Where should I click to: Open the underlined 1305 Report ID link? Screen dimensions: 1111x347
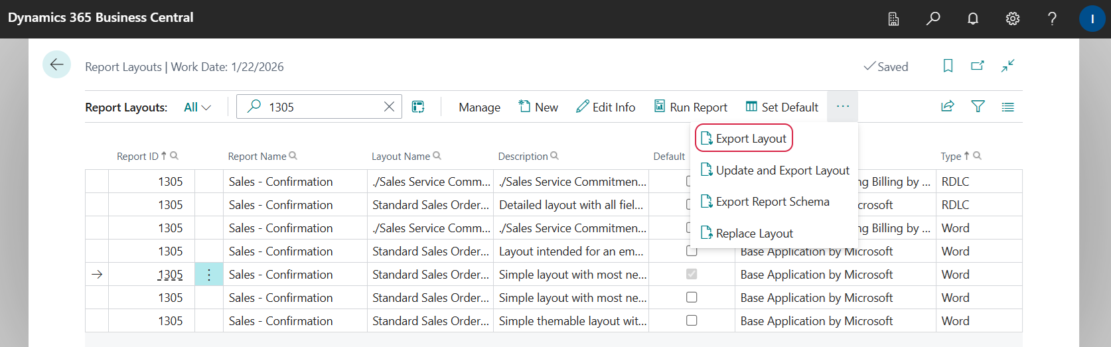pyautogui.click(x=171, y=275)
